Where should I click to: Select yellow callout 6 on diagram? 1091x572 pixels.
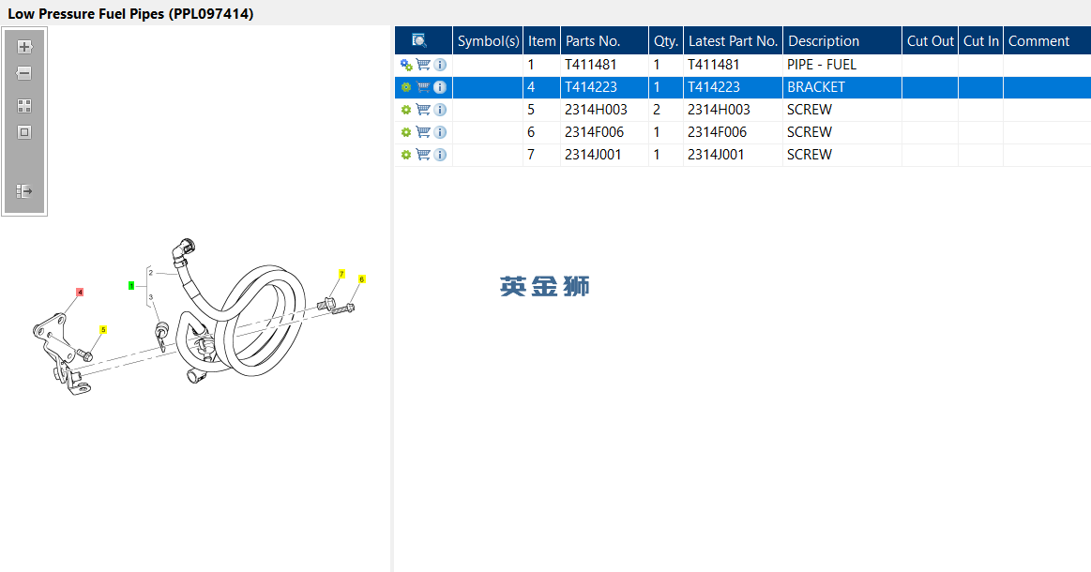tap(361, 279)
